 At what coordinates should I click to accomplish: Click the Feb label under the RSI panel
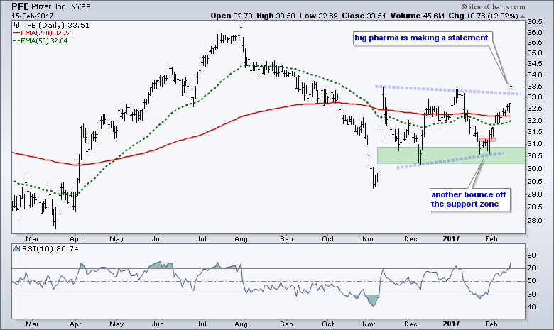[x=491, y=324]
